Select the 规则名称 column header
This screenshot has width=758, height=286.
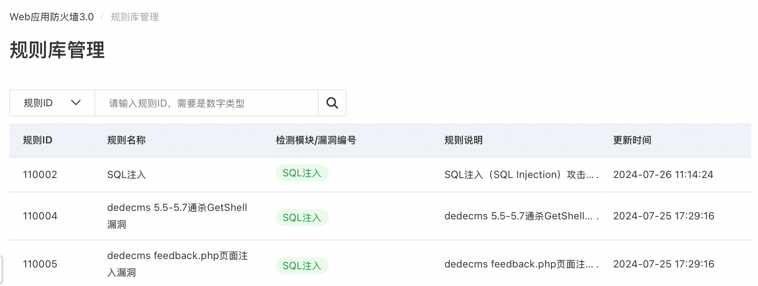[x=126, y=140]
